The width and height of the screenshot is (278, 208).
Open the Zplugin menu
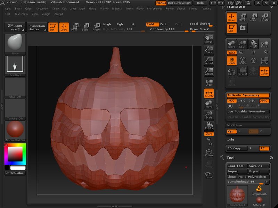(x=46, y=14)
